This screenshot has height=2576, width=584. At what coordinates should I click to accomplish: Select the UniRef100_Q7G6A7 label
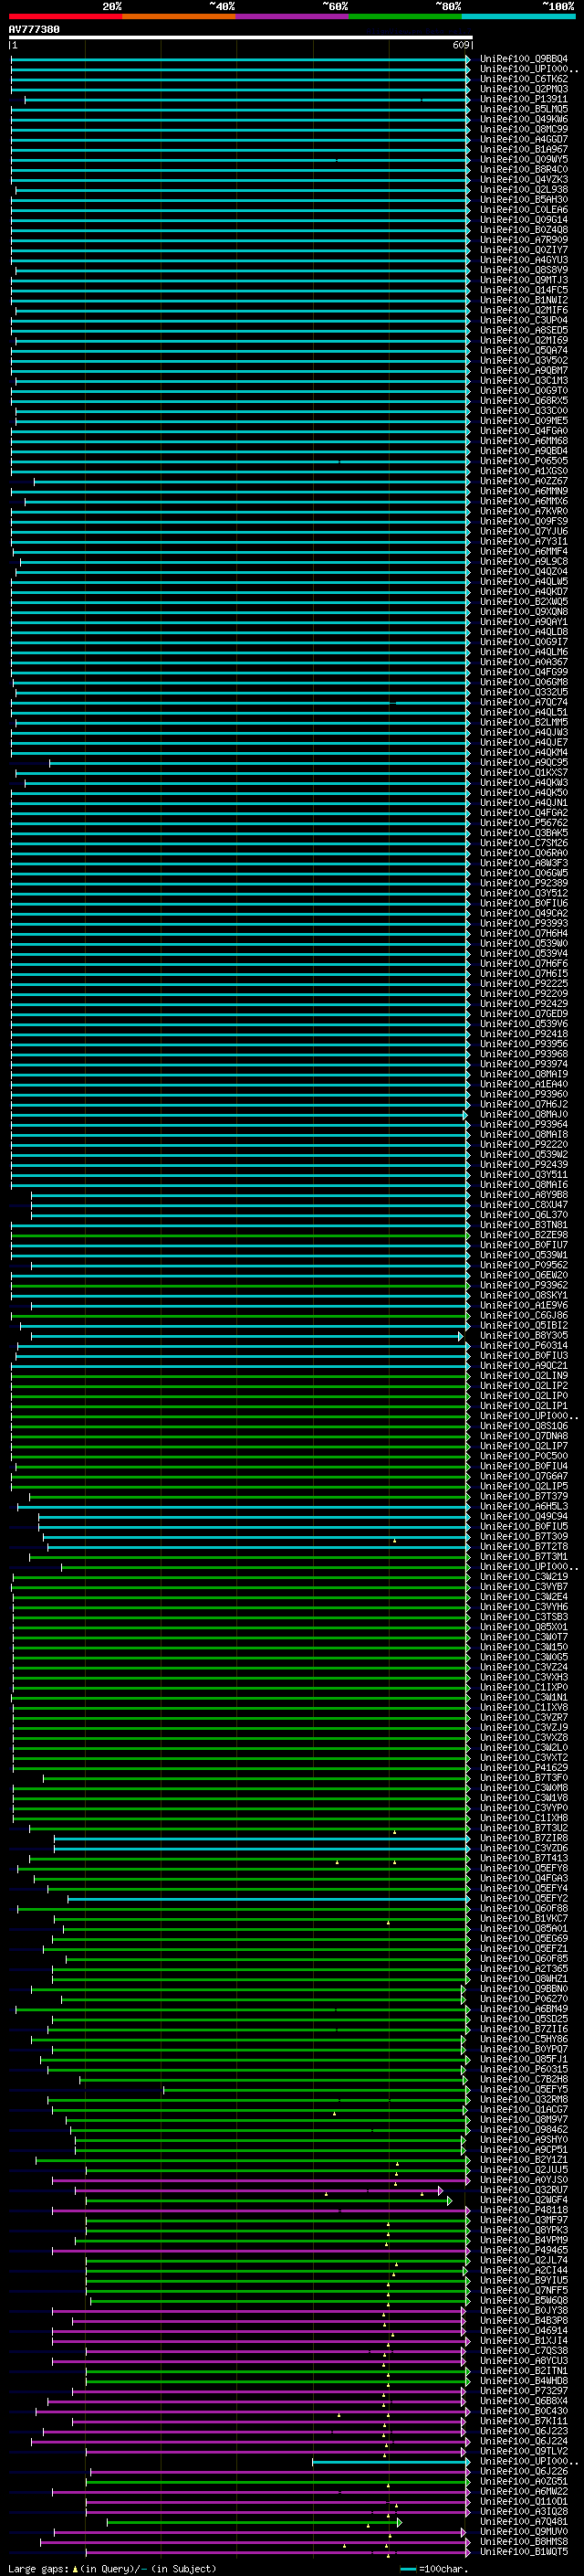[524, 1476]
